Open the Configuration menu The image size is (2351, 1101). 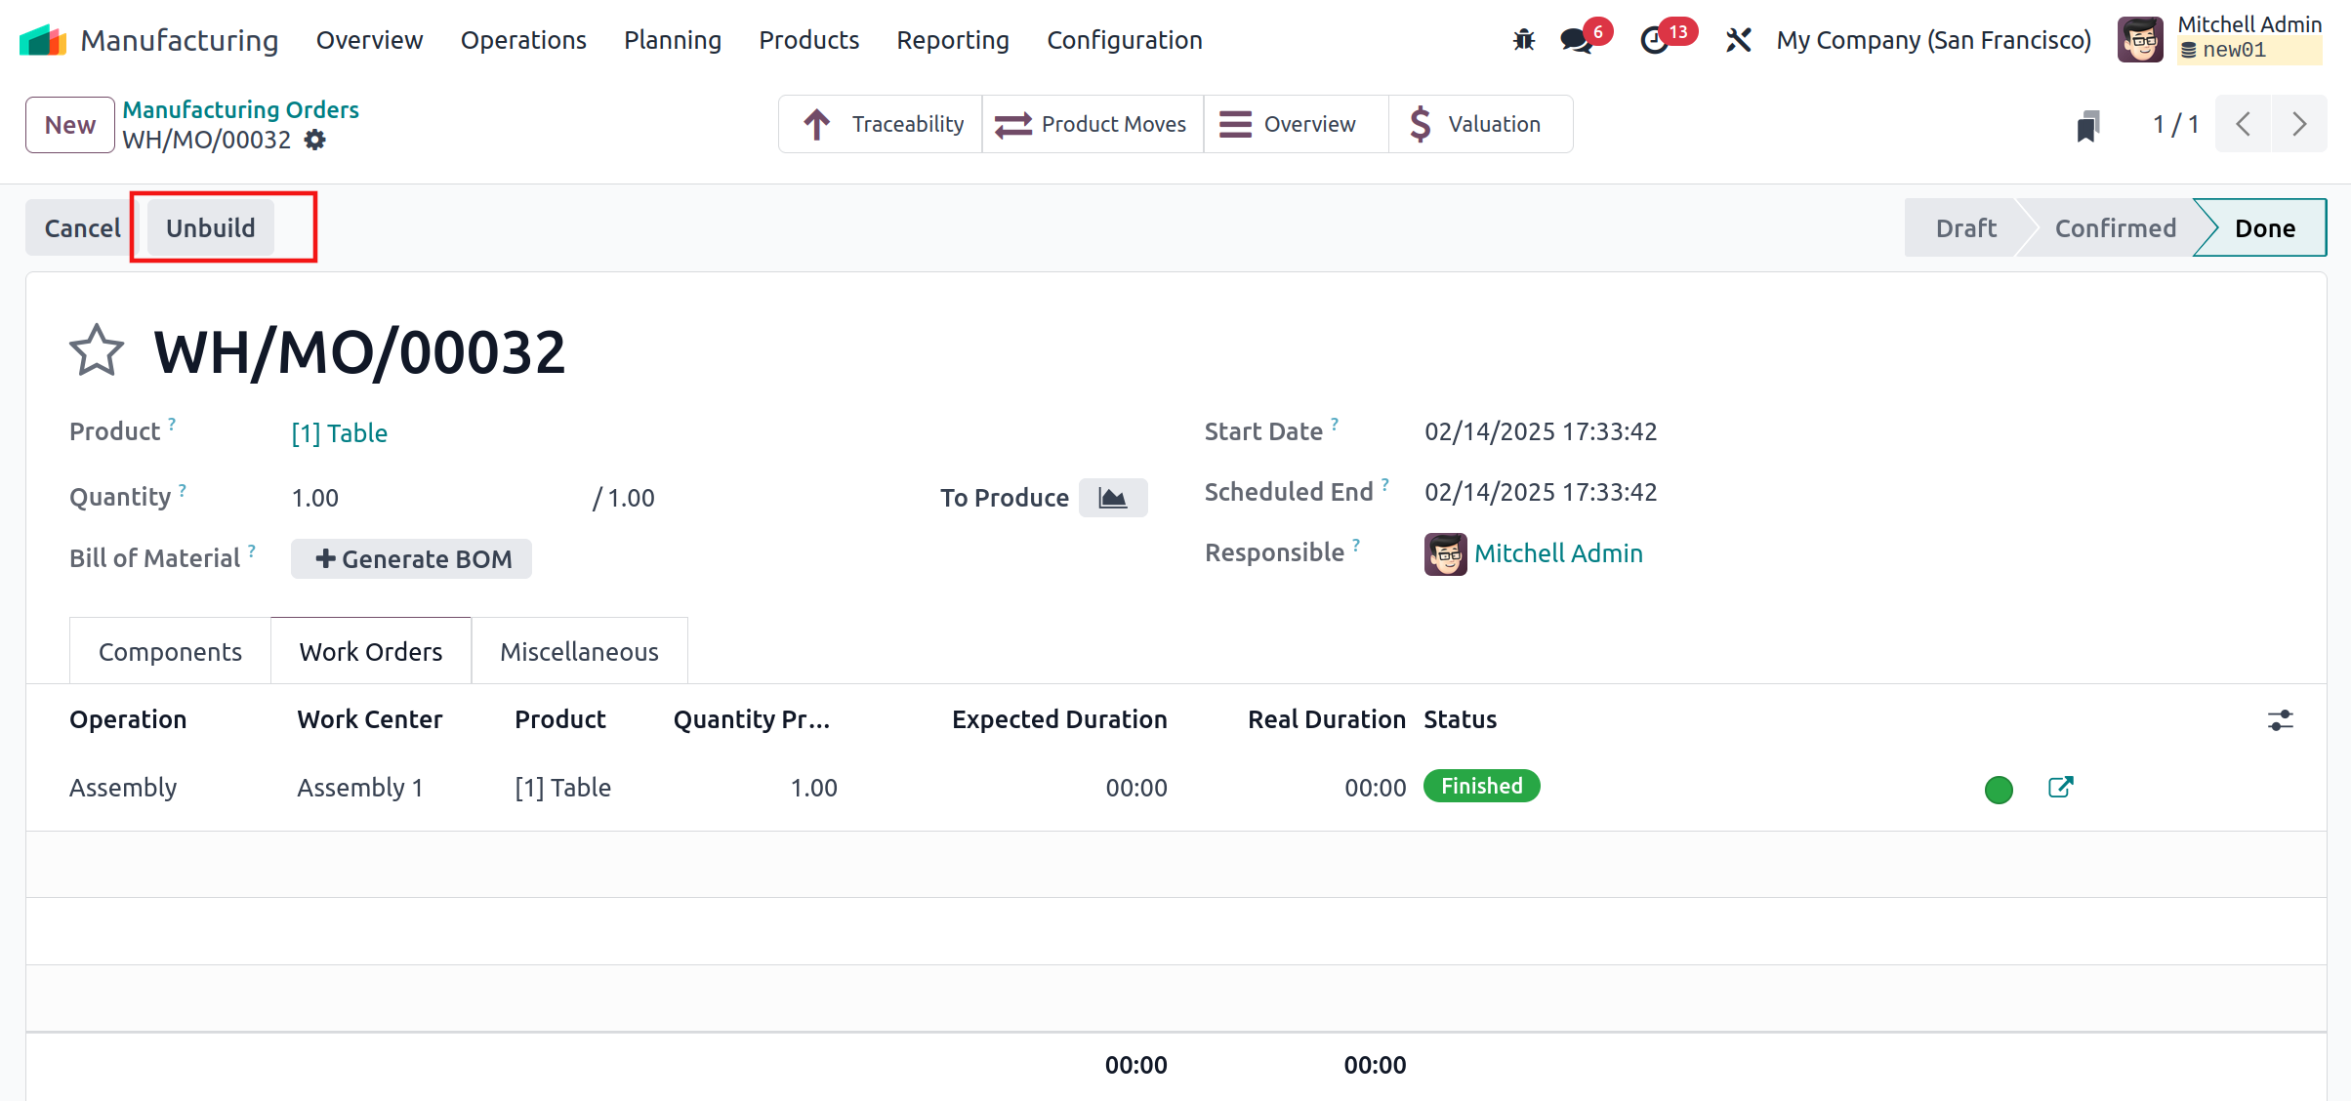click(1124, 40)
